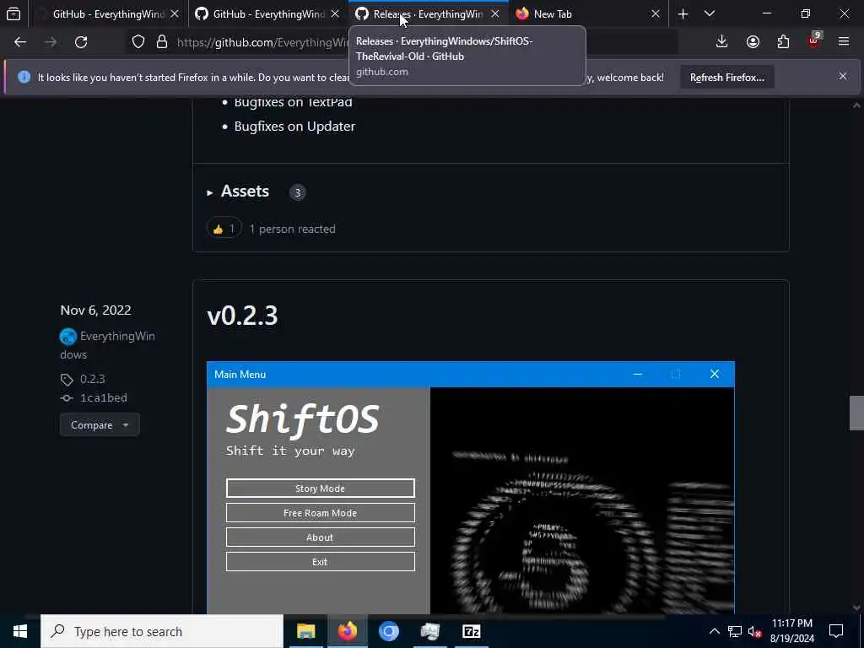Click the muted volume tray icon
Image resolution: width=864 pixels, height=648 pixels.
(x=754, y=631)
